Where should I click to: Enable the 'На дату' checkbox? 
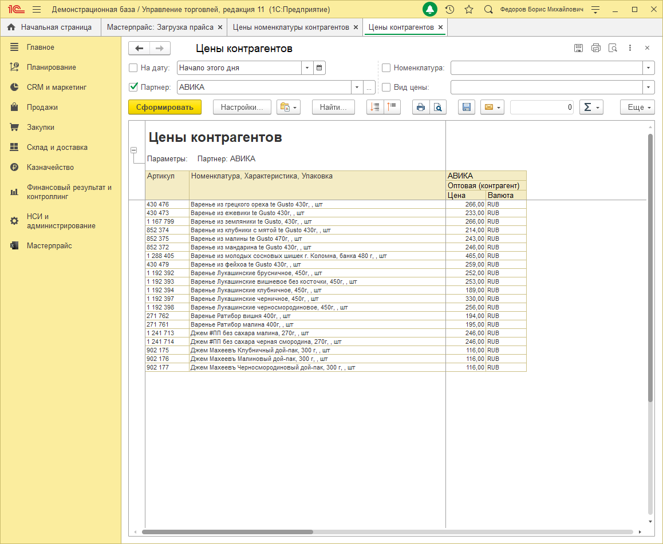click(x=133, y=67)
